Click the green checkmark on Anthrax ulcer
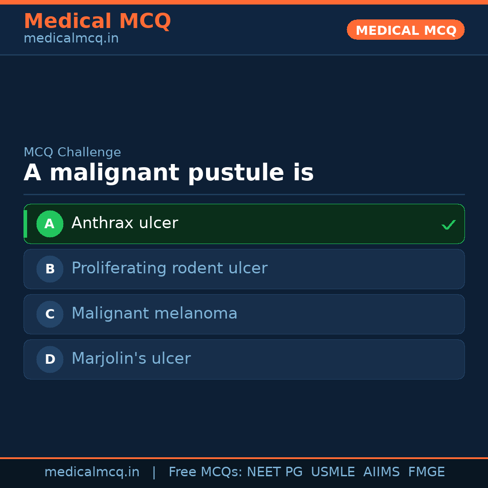 click(x=448, y=224)
